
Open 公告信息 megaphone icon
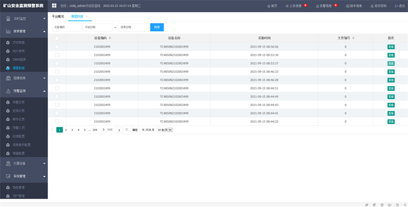(287, 6)
